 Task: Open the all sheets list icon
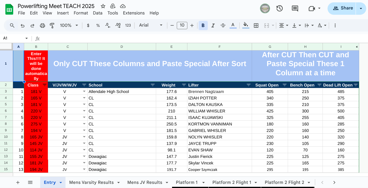(x=30, y=182)
